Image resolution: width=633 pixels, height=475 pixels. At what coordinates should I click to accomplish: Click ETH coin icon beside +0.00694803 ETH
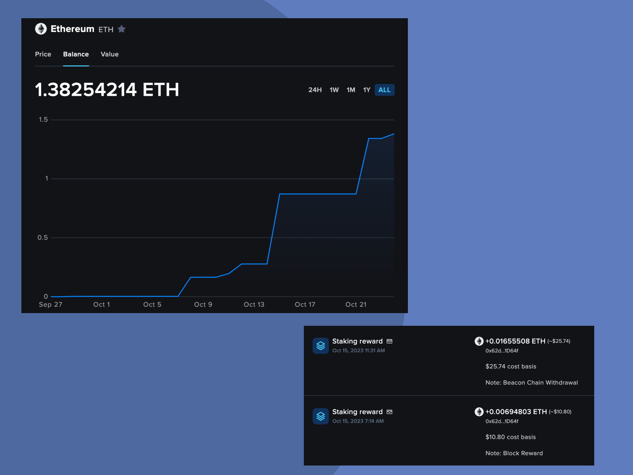(479, 412)
